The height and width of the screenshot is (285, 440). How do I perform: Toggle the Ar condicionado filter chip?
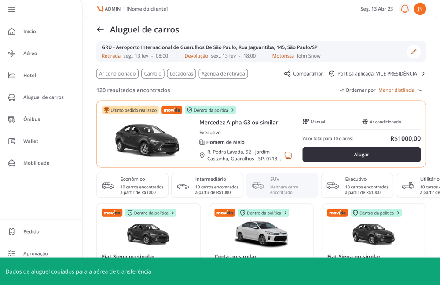click(x=117, y=74)
